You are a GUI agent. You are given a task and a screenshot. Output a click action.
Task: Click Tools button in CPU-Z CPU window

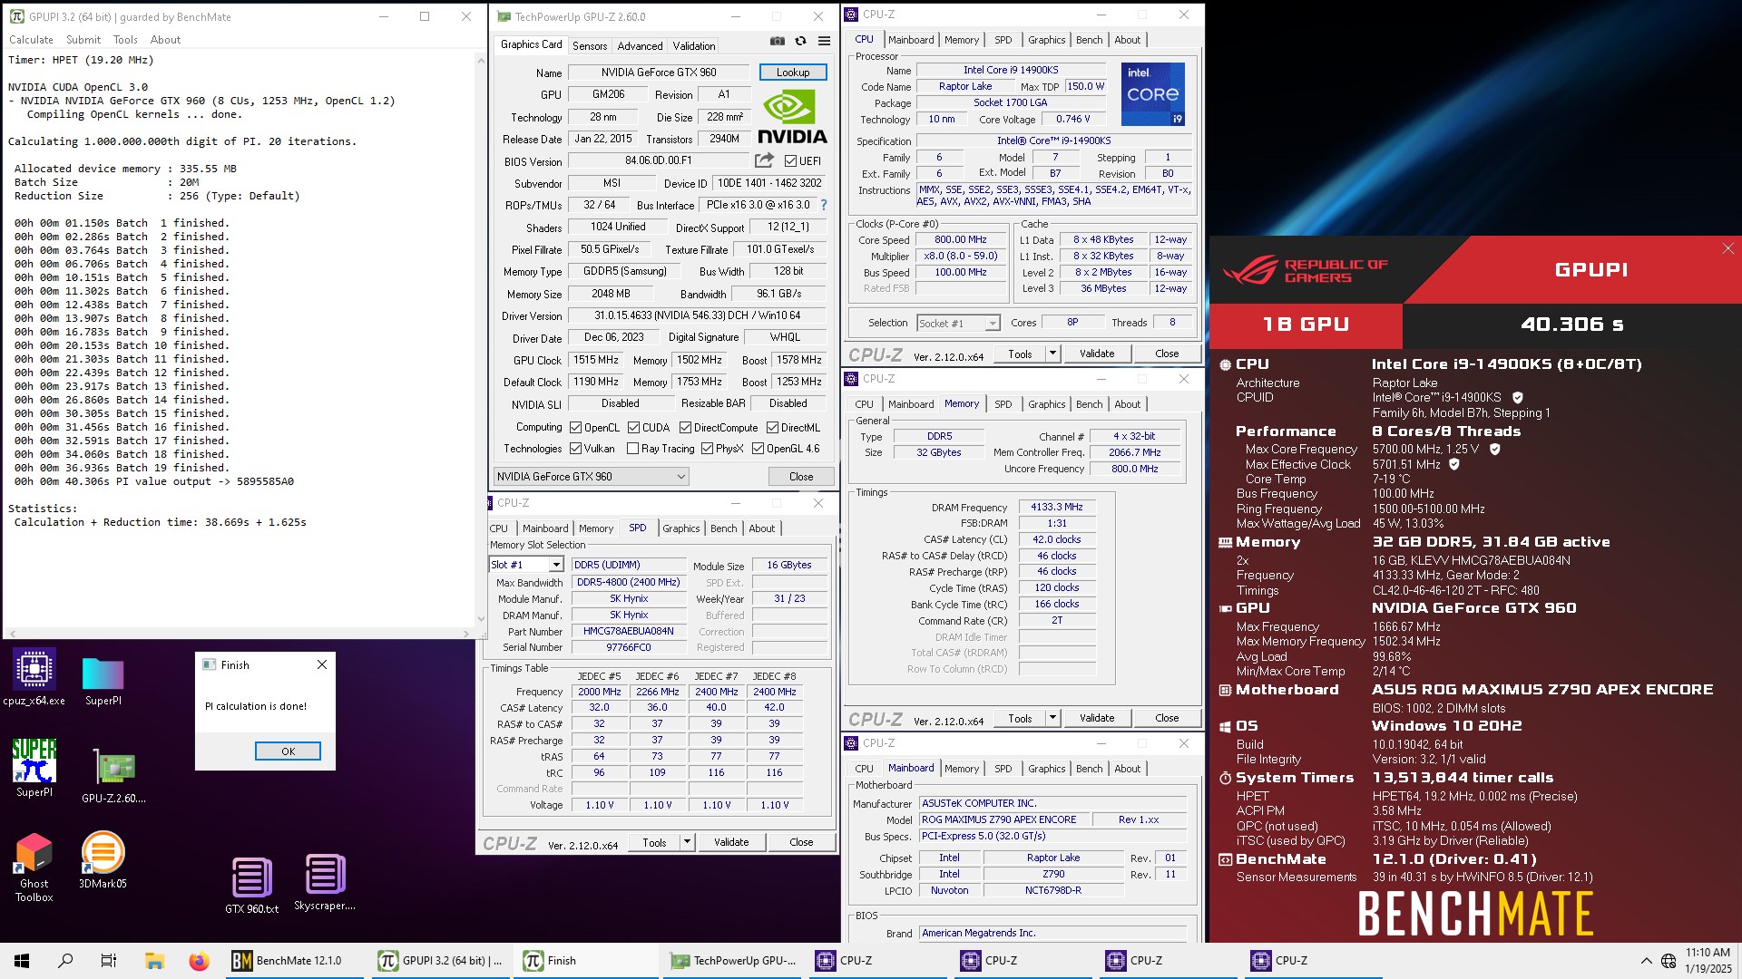[1020, 354]
